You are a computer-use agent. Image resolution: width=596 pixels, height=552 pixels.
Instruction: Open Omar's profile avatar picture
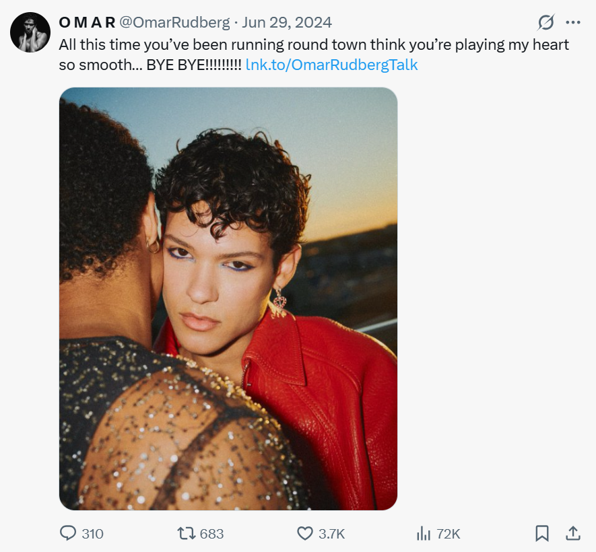click(30, 32)
